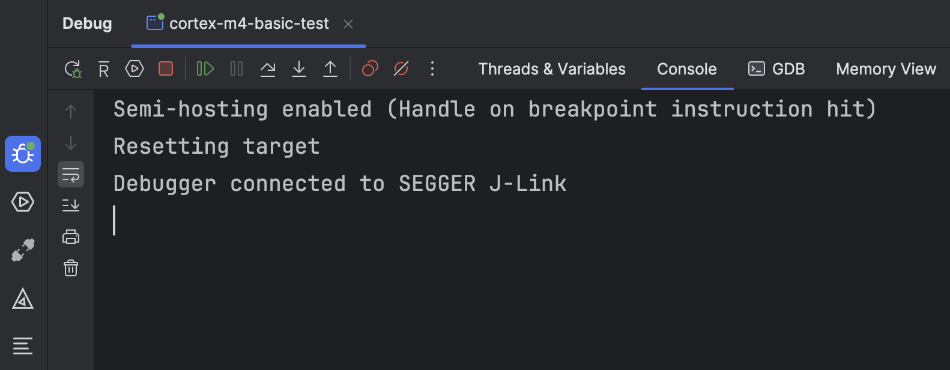950x370 pixels.
Task: Step over the current line
Action: pos(267,68)
